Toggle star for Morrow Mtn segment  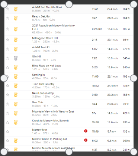pos(7,131)
